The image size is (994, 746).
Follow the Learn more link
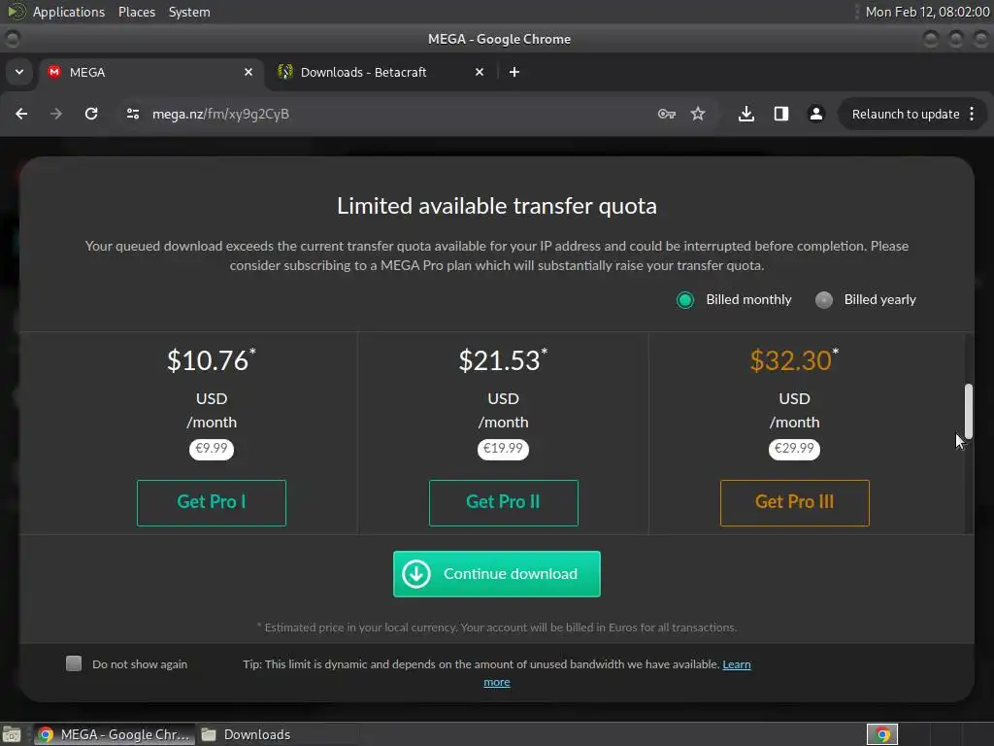[x=737, y=664]
